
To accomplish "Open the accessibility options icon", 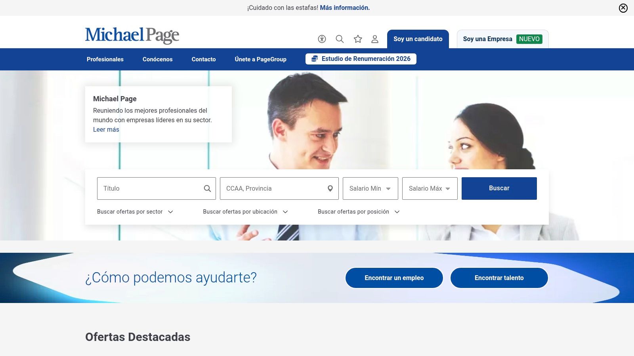I will (x=322, y=39).
